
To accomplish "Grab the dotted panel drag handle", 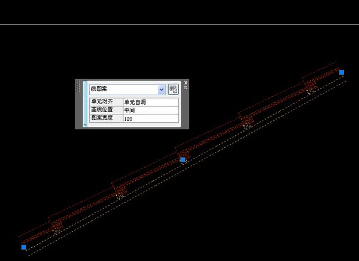I will (x=78, y=87).
